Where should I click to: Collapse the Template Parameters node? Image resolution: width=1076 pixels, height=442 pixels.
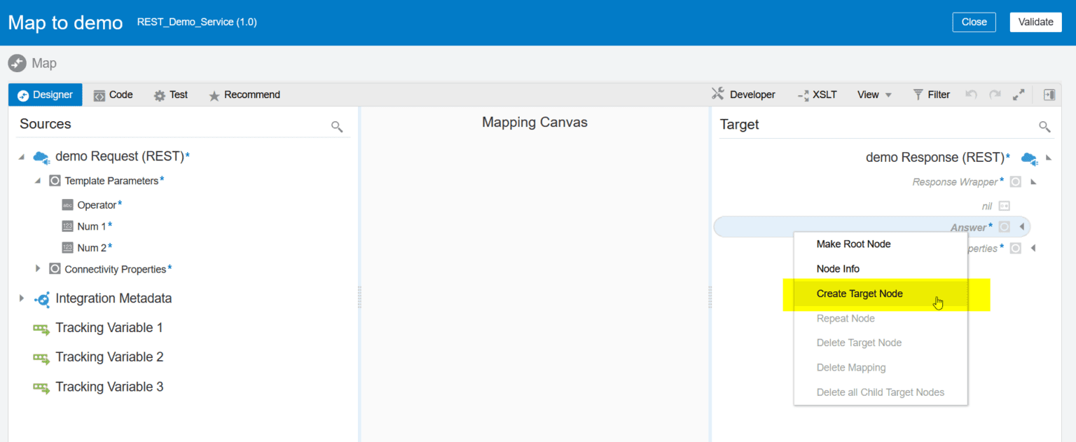click(38, 181)
